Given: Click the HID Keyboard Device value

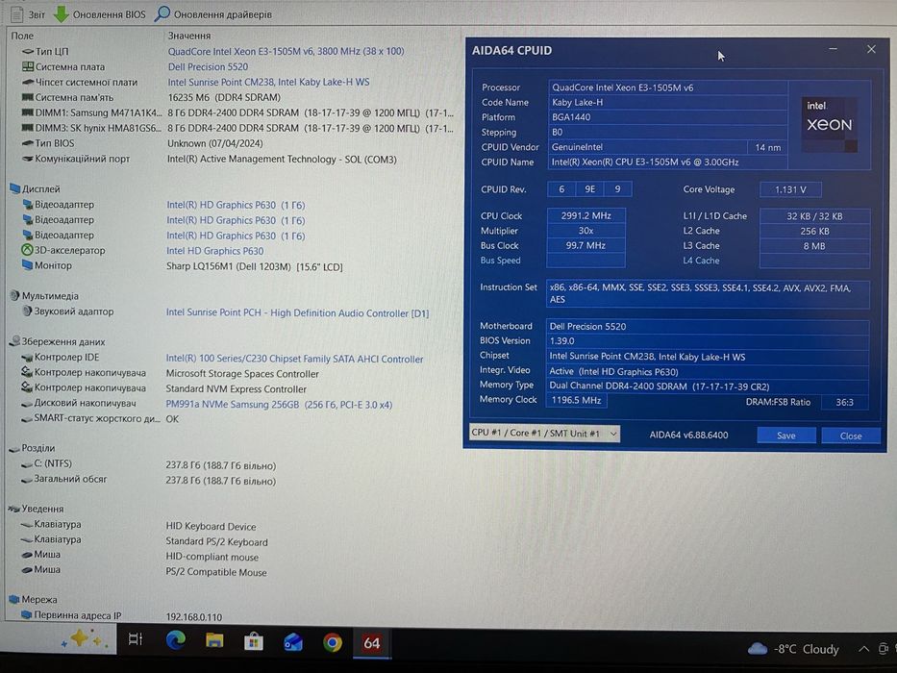Looking at the screenshot, I should point(212,527).
